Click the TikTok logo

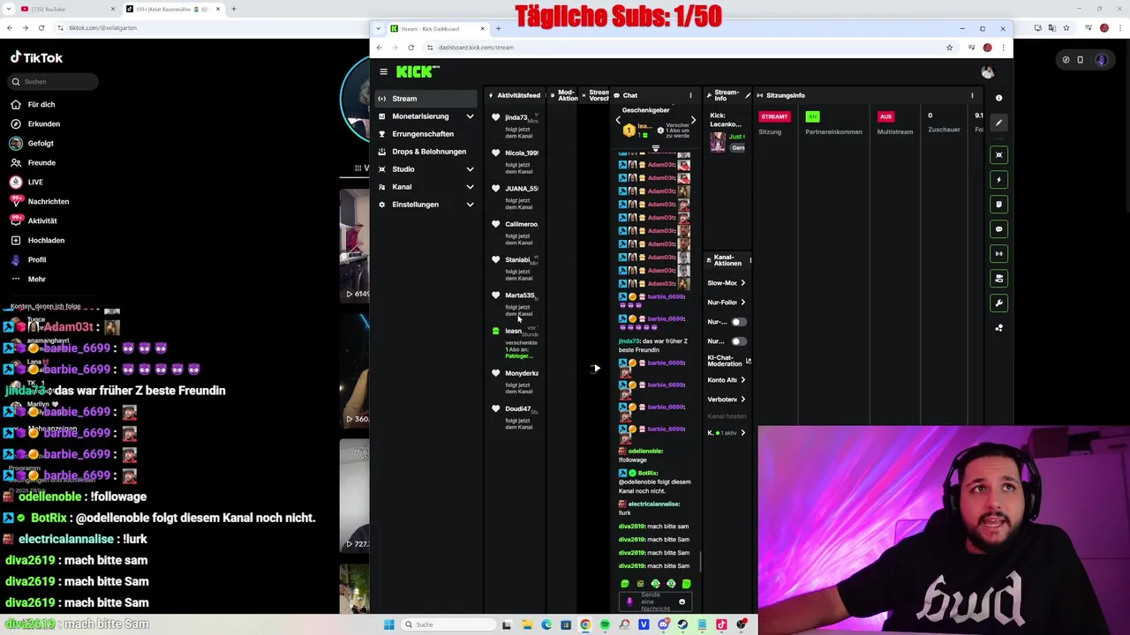click(x=36, y=58)
